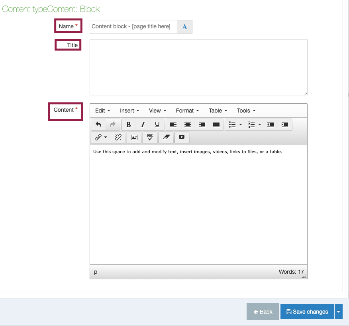Expand the numbered list style dropdown
This screenshot has height=326, width=349.
pyautogui.click(x=260, y=125)
